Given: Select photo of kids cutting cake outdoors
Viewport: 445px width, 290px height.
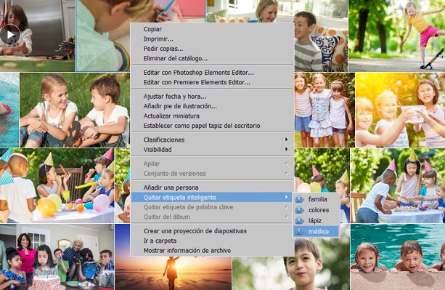Looking at the screenshot, I should [x=398, y=185].
